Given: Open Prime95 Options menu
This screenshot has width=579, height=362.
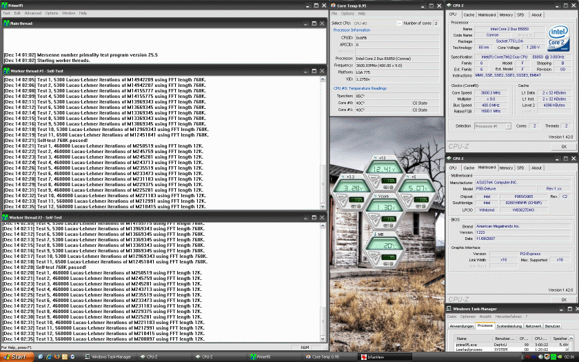Looking at the screenshot, I should point(52,13).
